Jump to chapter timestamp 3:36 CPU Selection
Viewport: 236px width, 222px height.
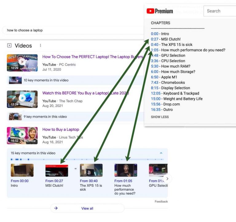(155, 61)
